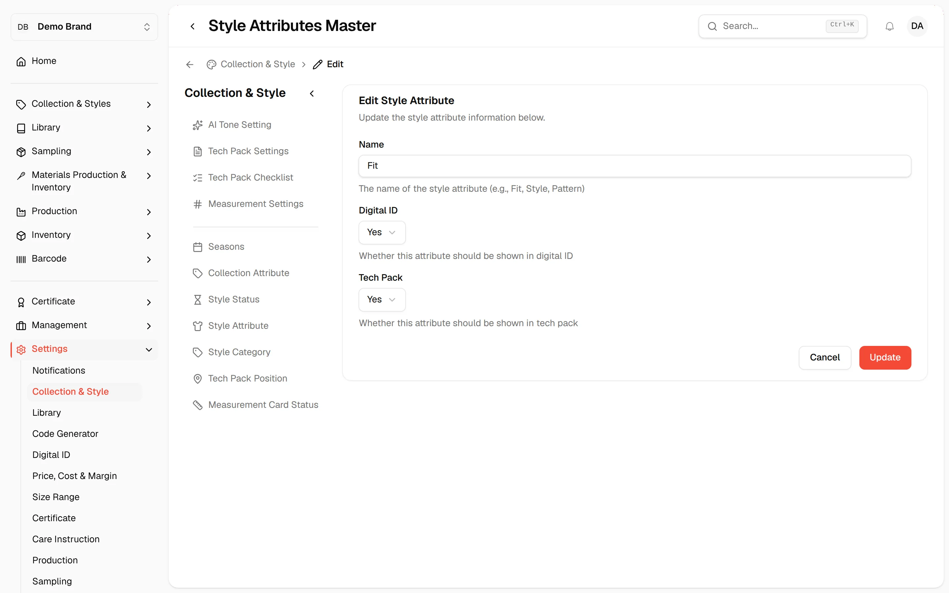This screenshot has height=593, width=949.
Task: Open Tech Pack Settings
Action: coord(248,151)
